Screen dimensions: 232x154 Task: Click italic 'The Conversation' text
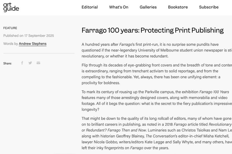(x=160, y=136)
